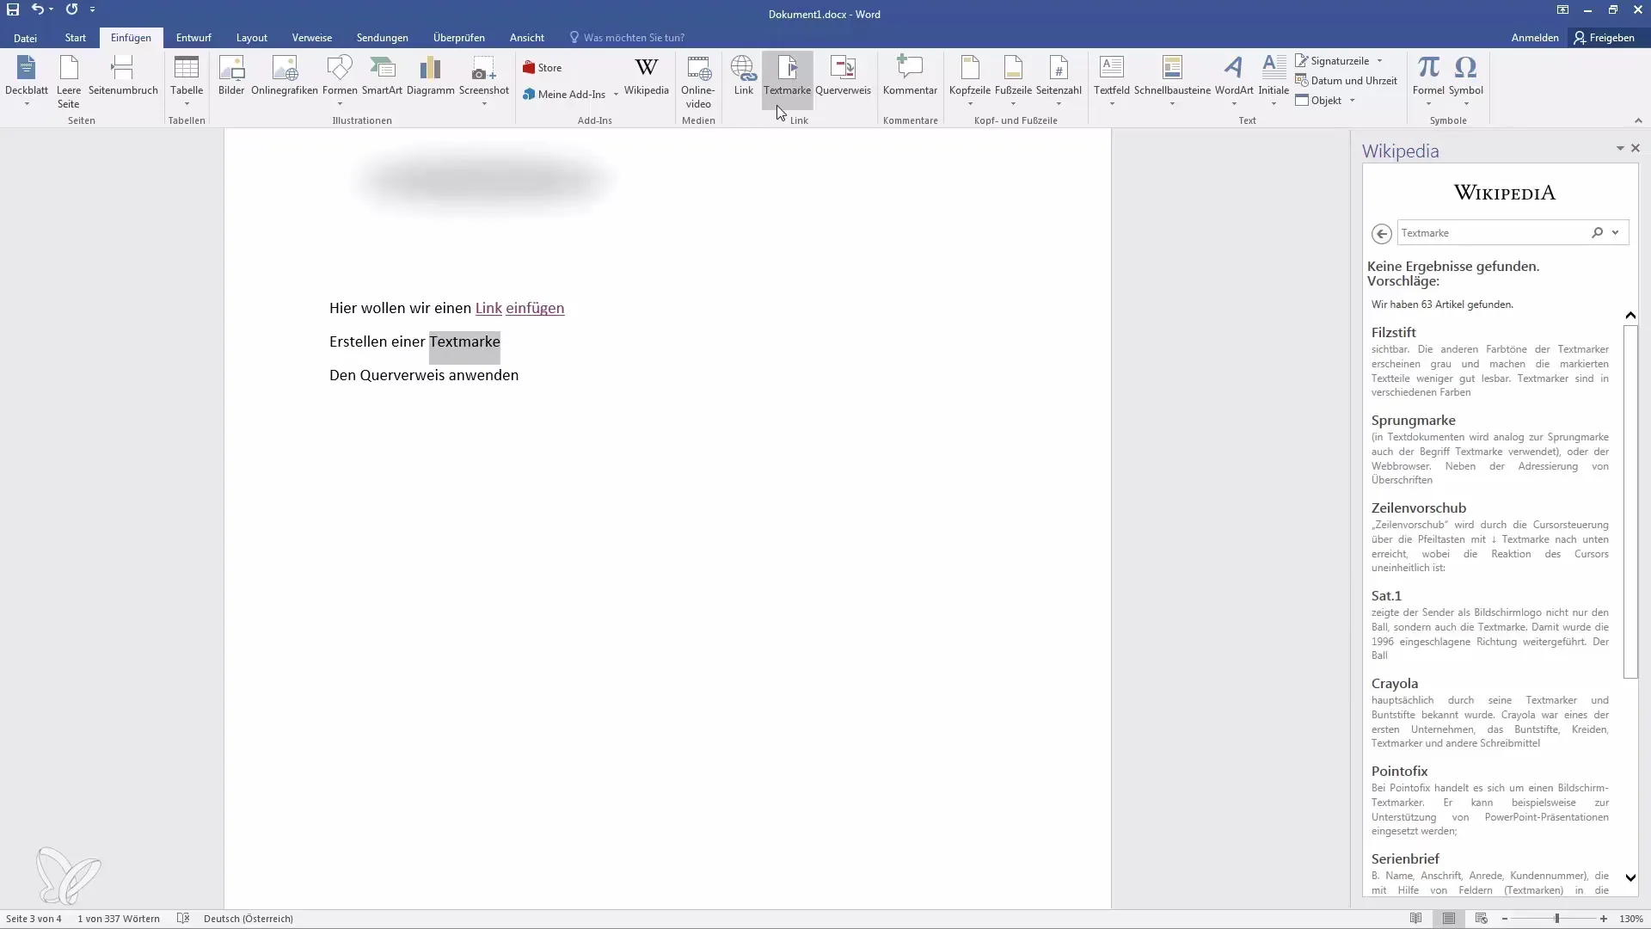Open the Store add-ins button
1651x929 pixels.
click(543, 68)
